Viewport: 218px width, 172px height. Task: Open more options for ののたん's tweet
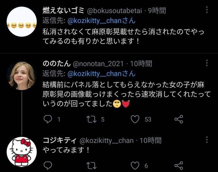click(207, 63)
